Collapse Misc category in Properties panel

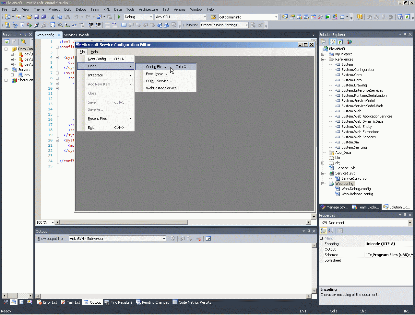click(321, 238)
